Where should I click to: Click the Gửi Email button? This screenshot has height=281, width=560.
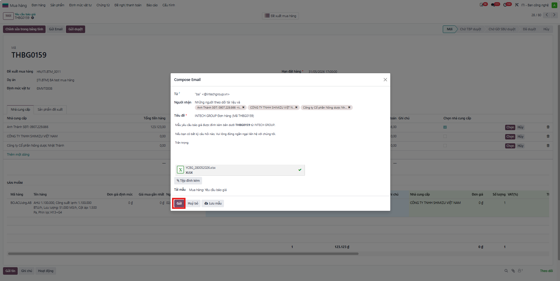click(x=56, y=29)
